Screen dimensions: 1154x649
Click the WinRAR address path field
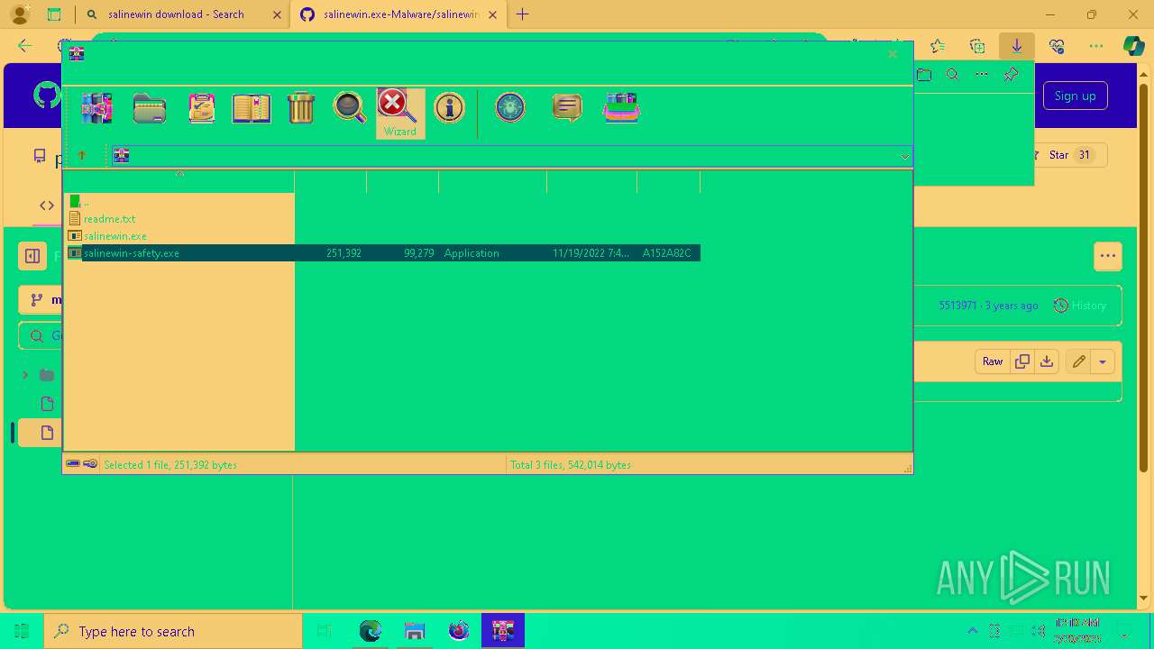click(x=512, y=156)
